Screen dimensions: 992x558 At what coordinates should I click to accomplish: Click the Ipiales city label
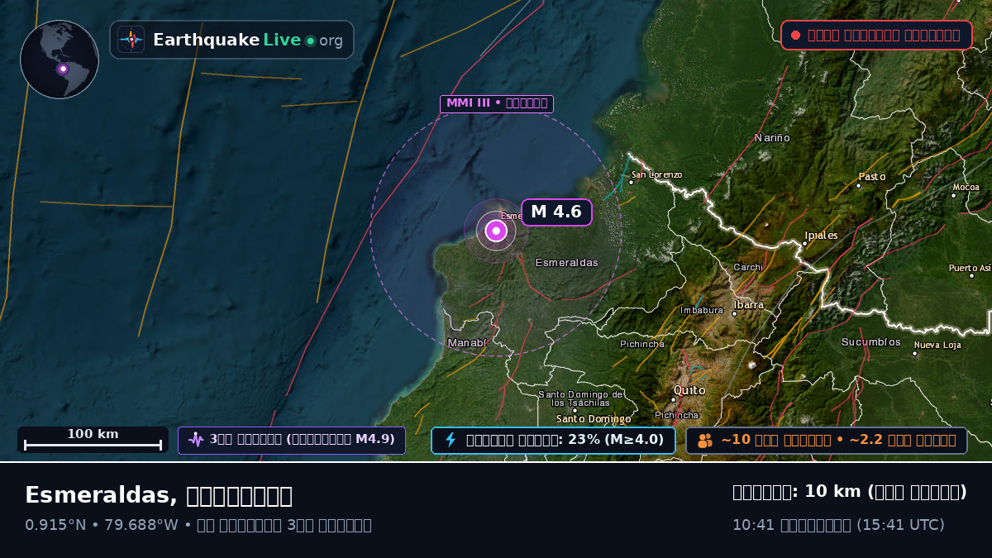pyautogui.click(x=821, y=236)
